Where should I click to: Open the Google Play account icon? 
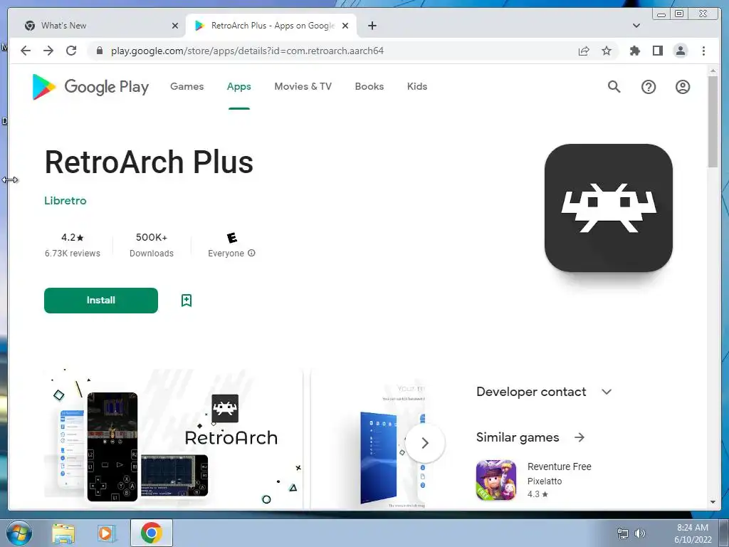tap(683, 86)
